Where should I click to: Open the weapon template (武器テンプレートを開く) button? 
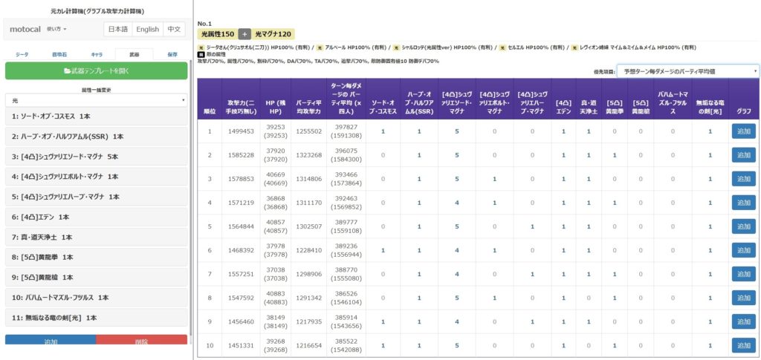pos(96,71)
